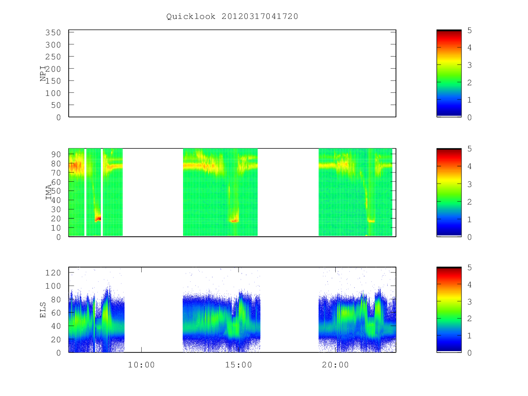Click the 350 tick on NPI axis
Image resolution: width=528 pixels, height=396 pixels.
point(53,33)
